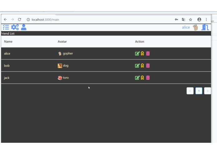Click the translate page icon

pos(183,19)
